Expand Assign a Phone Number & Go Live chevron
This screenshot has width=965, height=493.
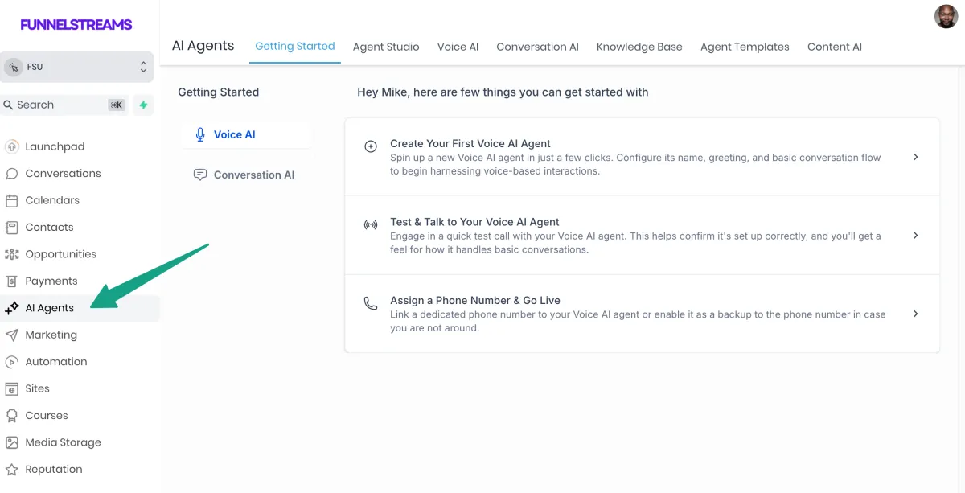point(915,314)
